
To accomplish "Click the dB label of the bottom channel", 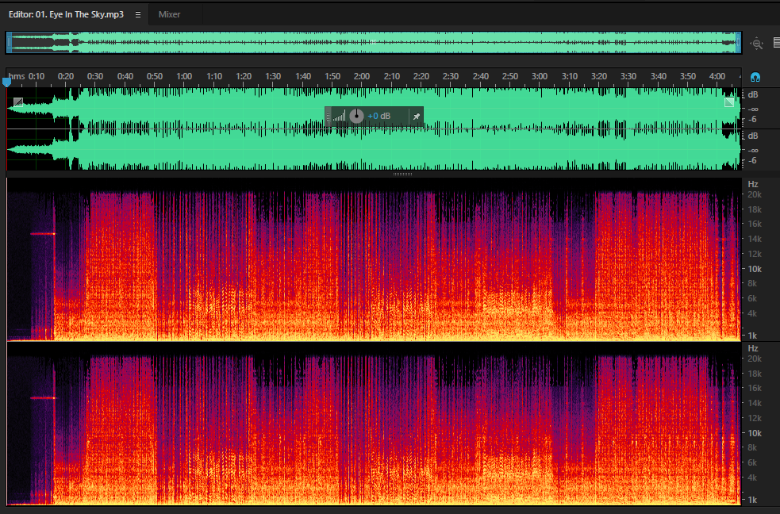I will 753,136.
